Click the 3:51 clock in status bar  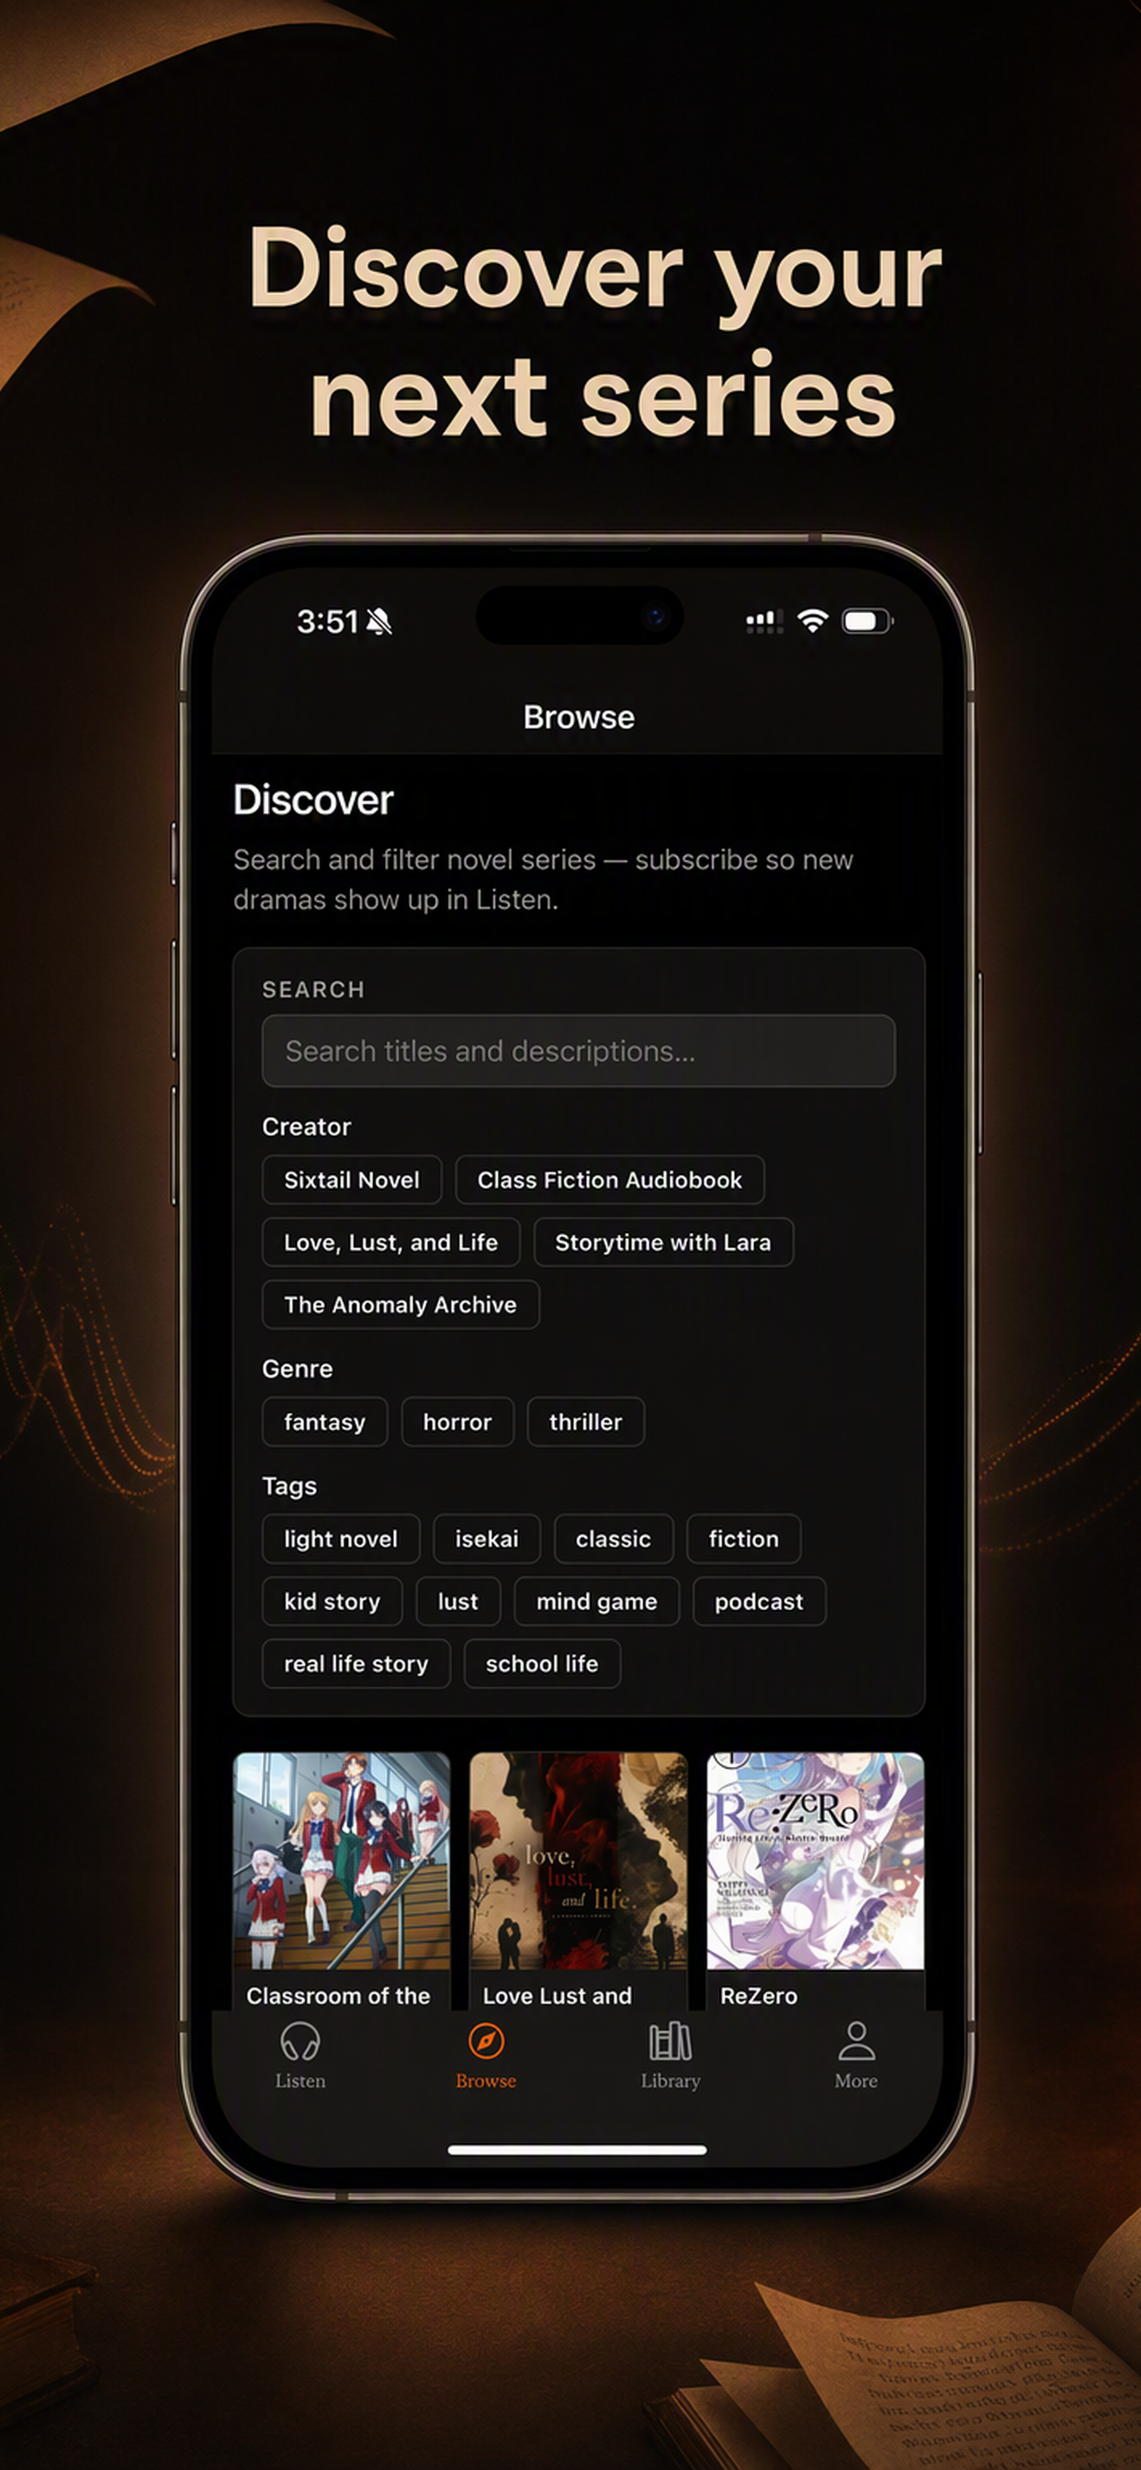(327, 621)
